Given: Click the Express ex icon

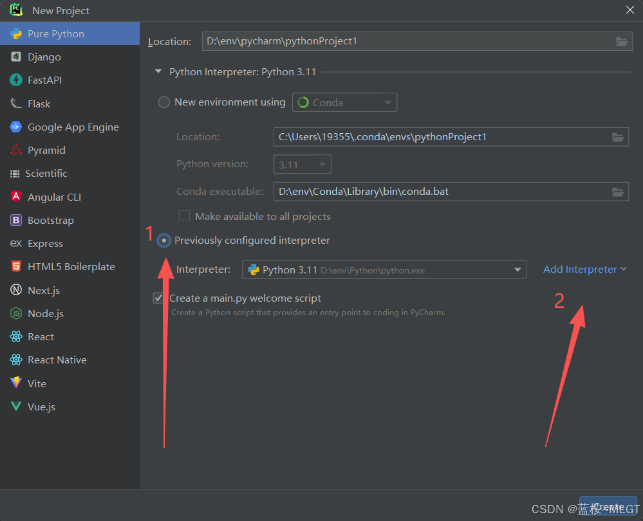Looking at the screenshot, I should click(16, 244).
